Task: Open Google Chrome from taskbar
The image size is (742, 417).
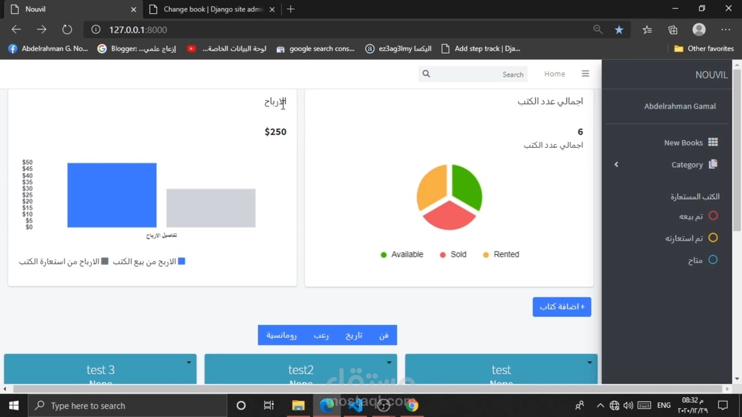Action: coord(412,405)
